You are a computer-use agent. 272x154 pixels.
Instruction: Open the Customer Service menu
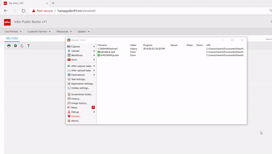[39, 32]
